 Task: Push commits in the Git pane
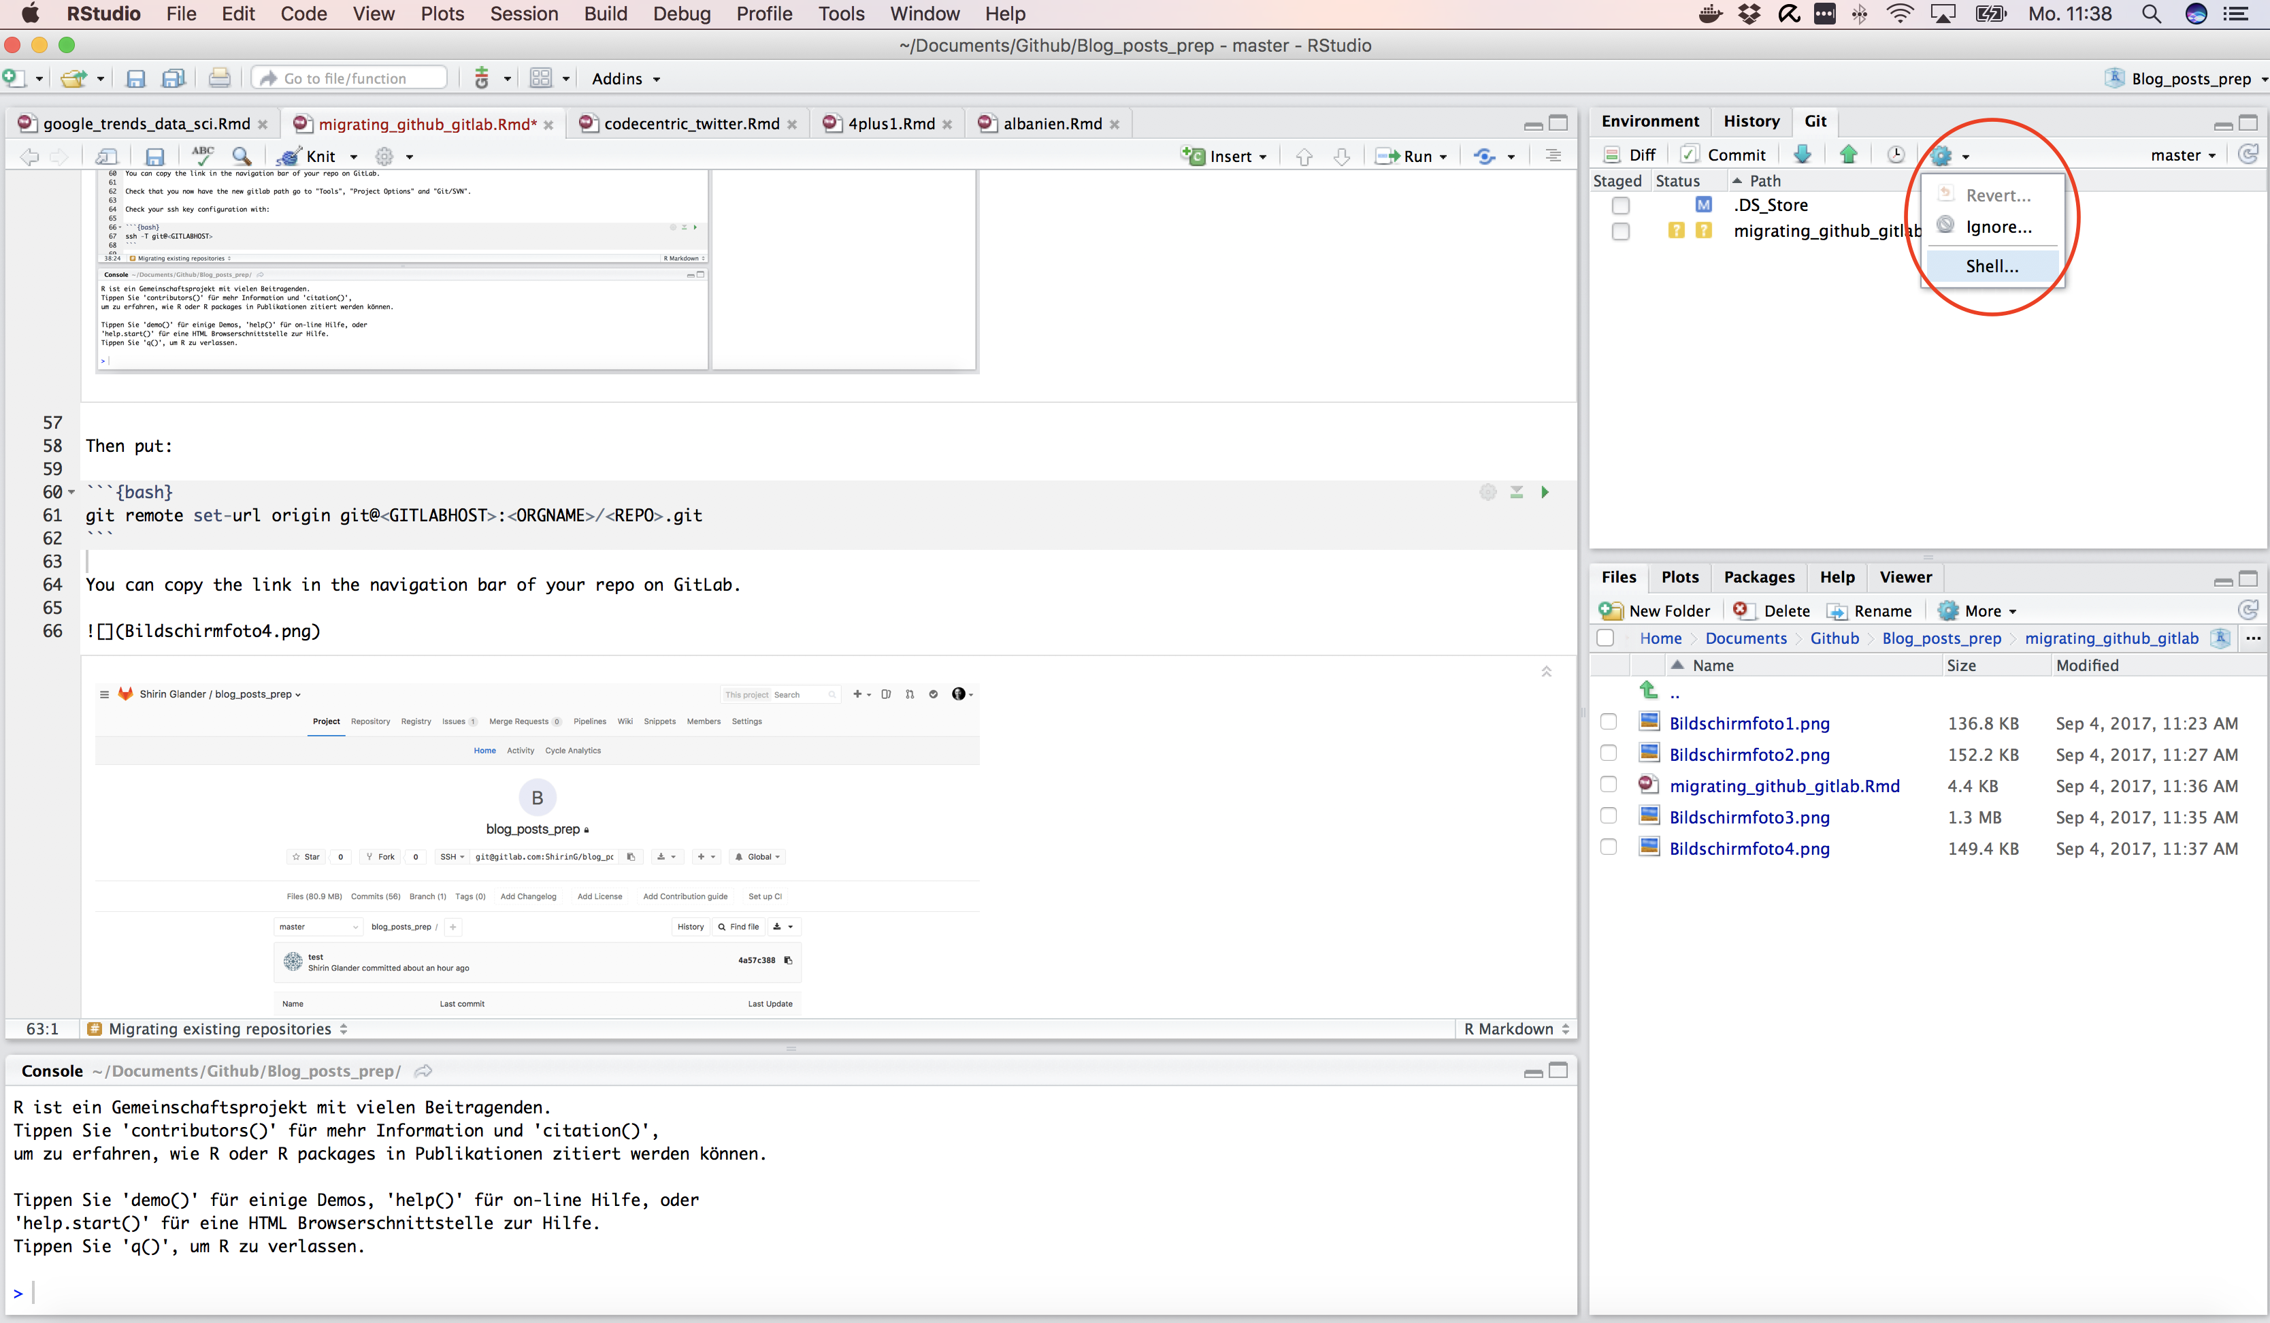point(1848,154)
